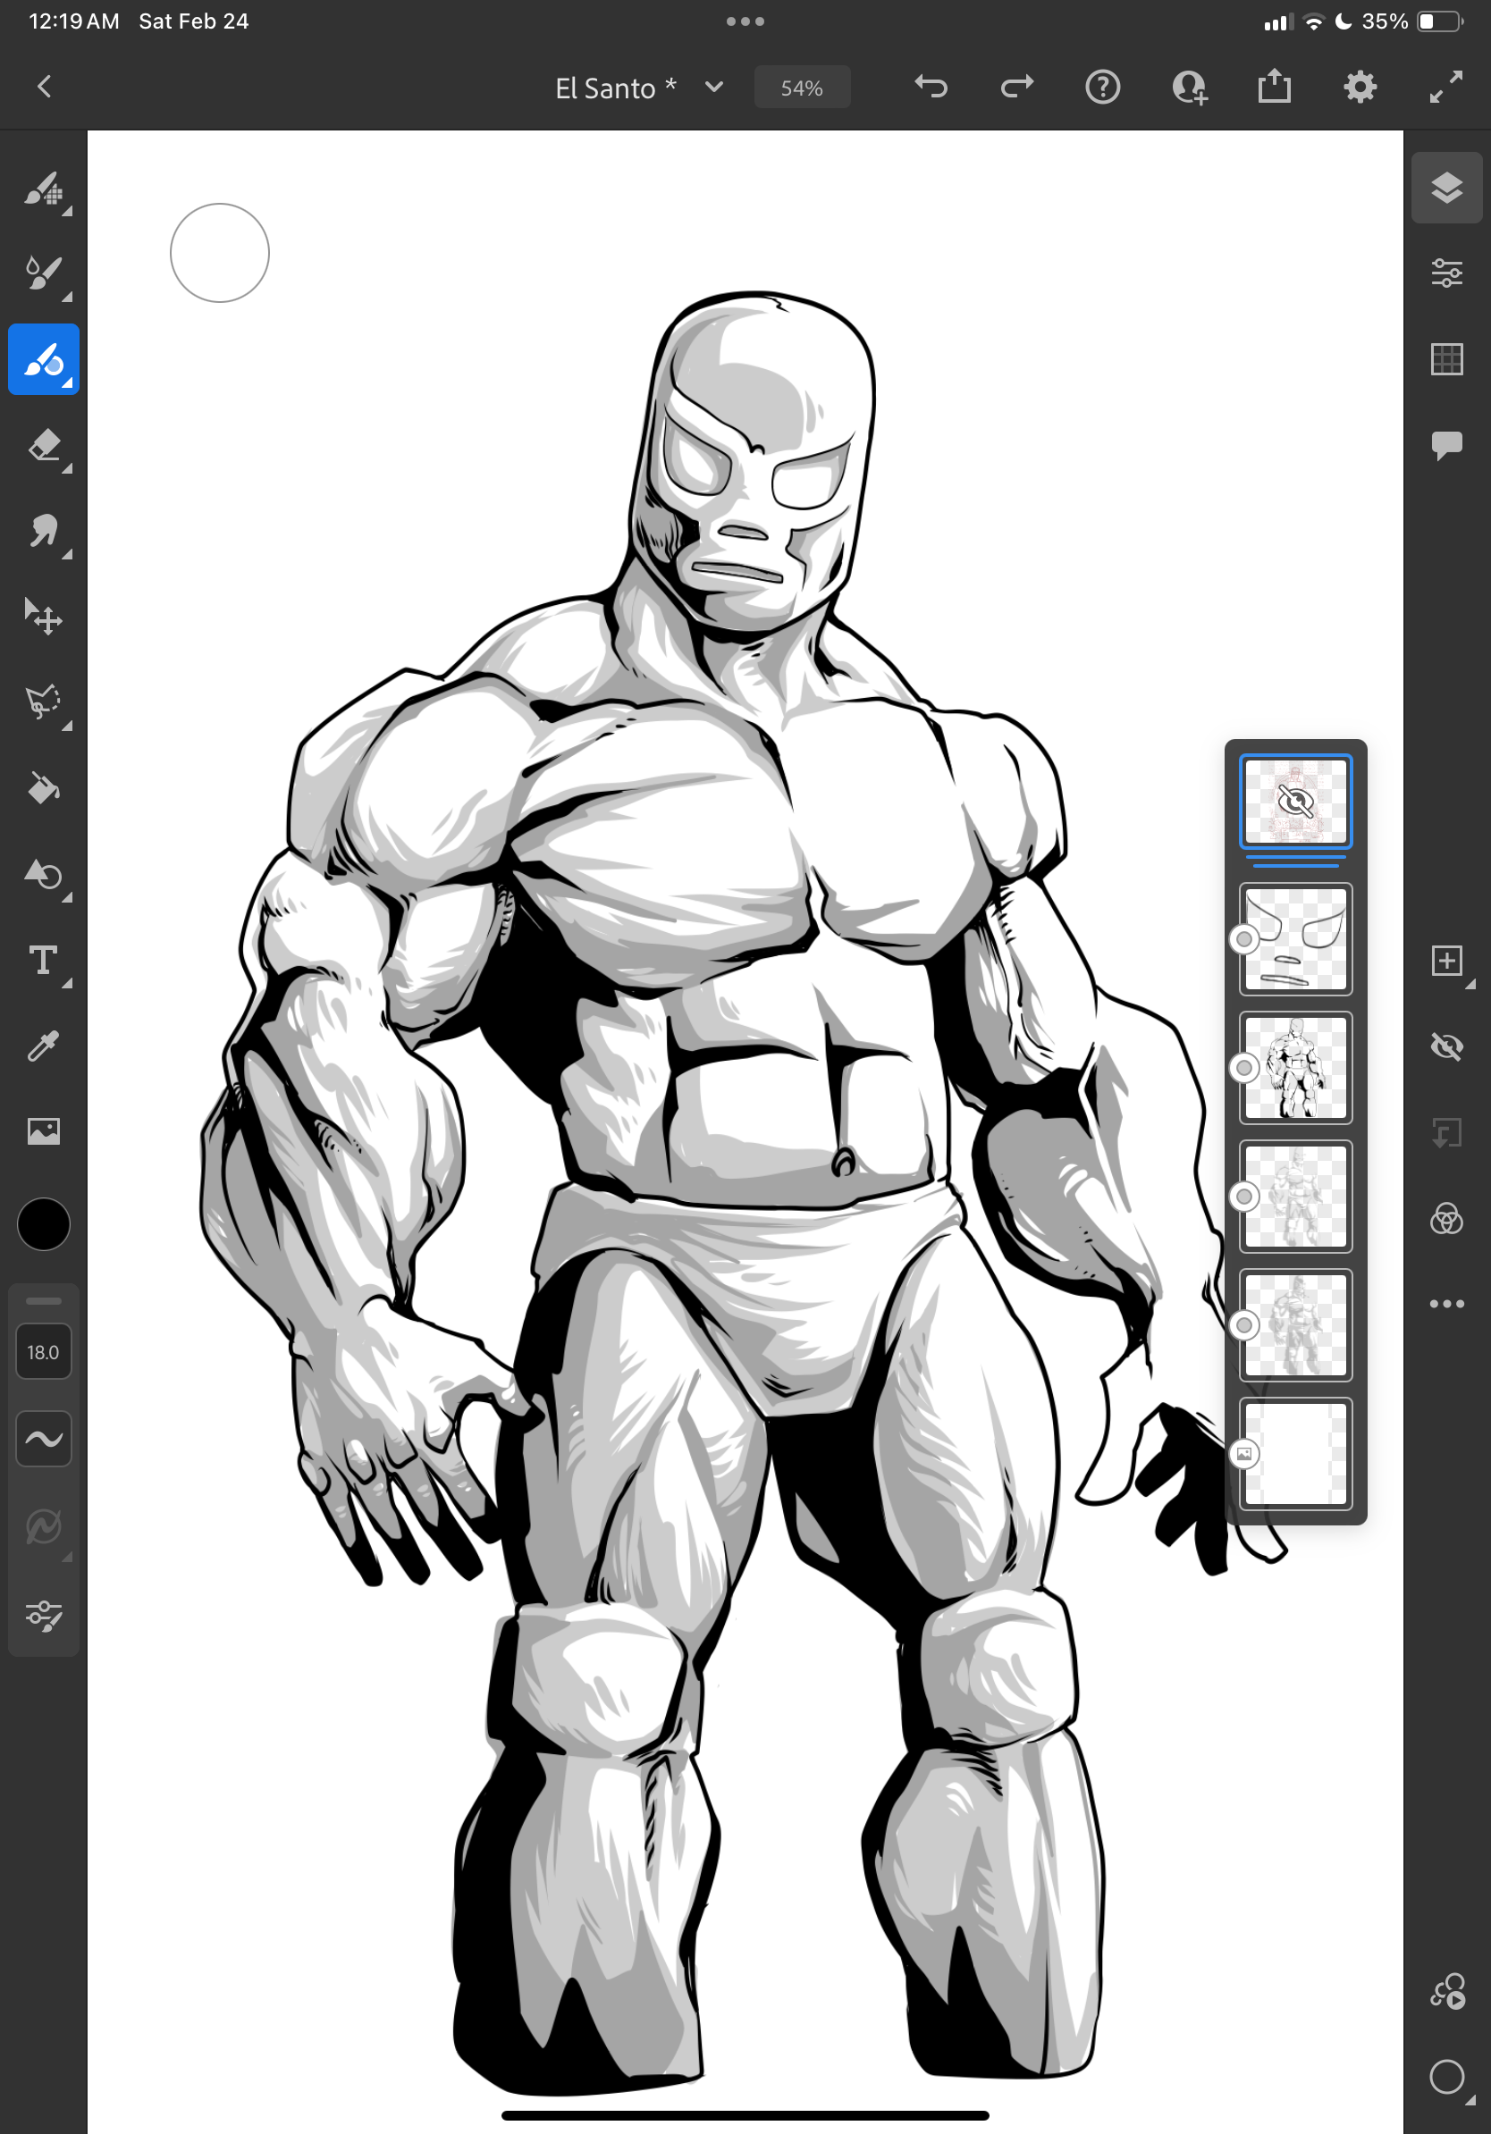The height and width of the screenshot is (2134, 1491).
Task: Tap the 18.0 brush size field
Action: click(x=44, y=1352)
